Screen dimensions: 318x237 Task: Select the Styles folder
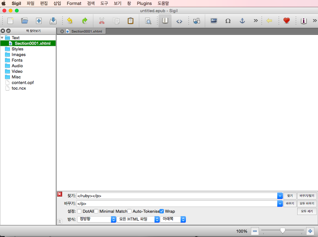(17, 49)
